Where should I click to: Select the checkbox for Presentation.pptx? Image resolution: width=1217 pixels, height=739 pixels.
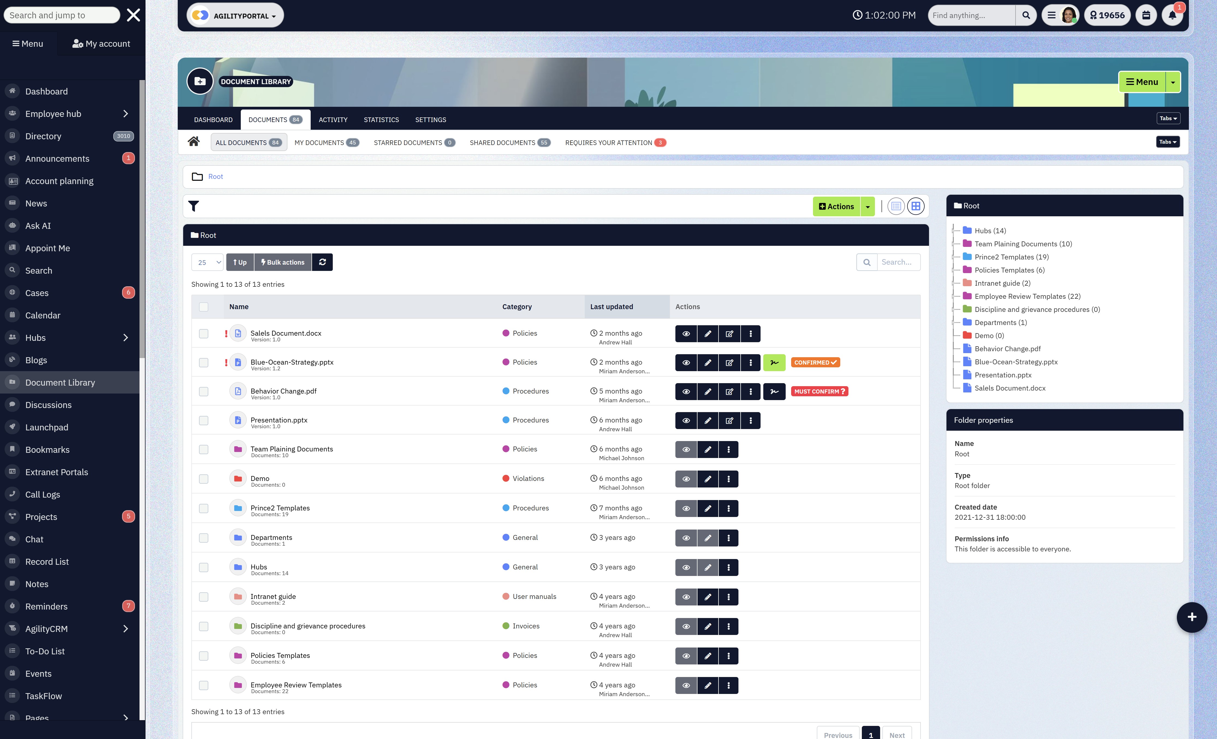pyautogui.click(x=203, y=420)
